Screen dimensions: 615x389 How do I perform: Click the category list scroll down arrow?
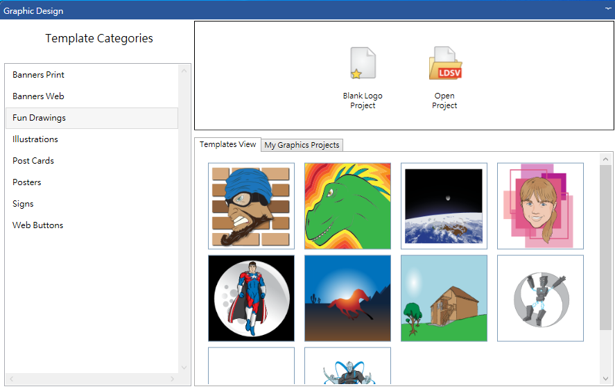184,368
